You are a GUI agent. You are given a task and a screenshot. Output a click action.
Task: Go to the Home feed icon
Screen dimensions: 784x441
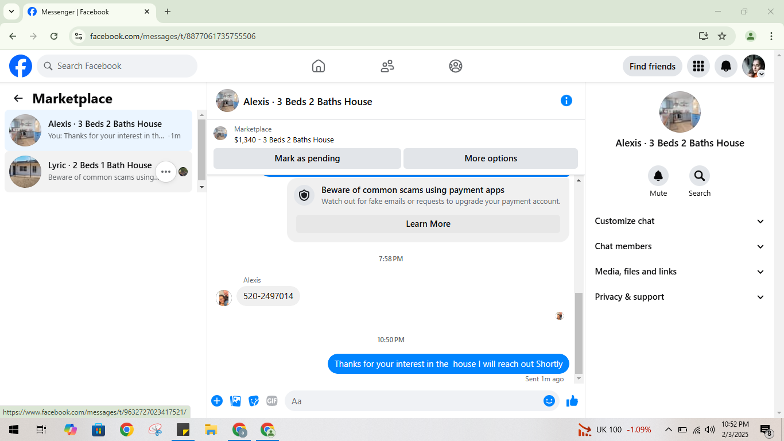[x=319, y=66]
